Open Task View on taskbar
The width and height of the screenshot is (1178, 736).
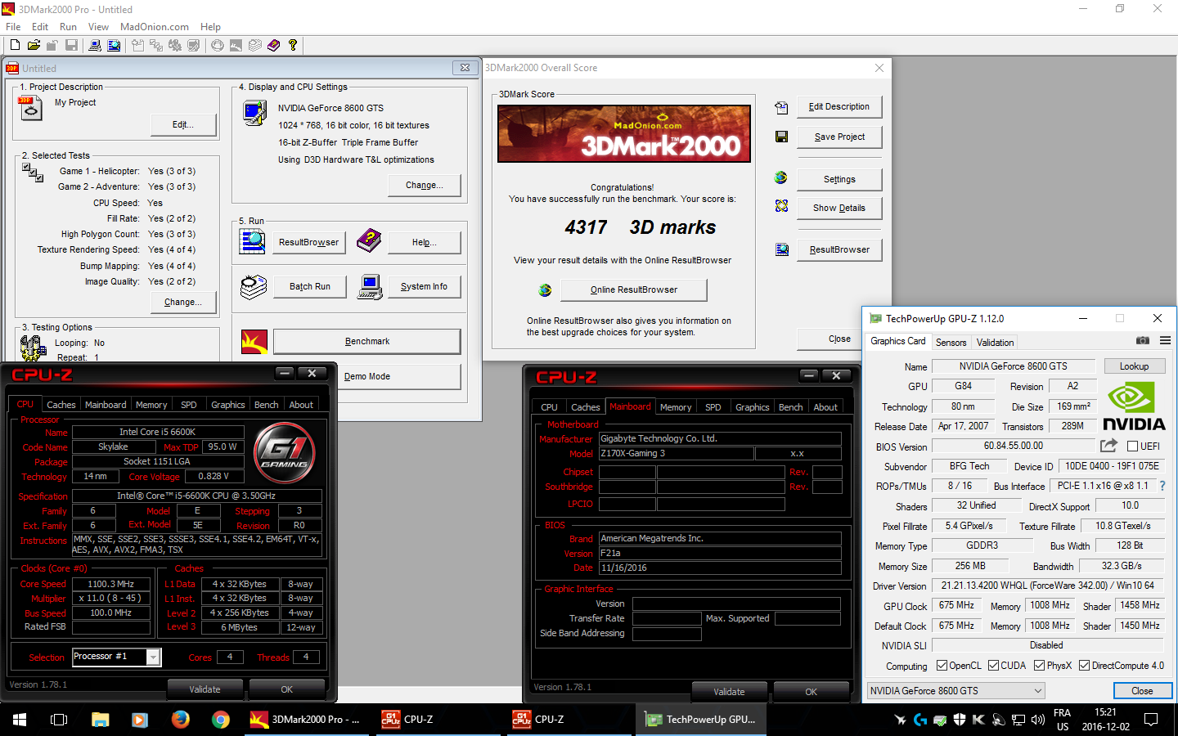tap(59, 720)
